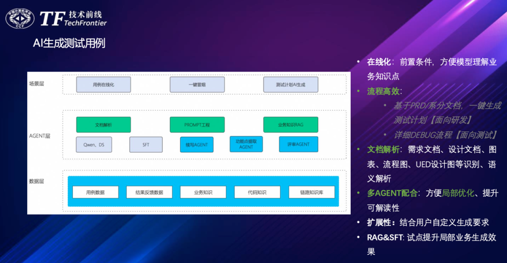Click the SFT box
This screenshot has height=263, width=507.
point(146,144)
